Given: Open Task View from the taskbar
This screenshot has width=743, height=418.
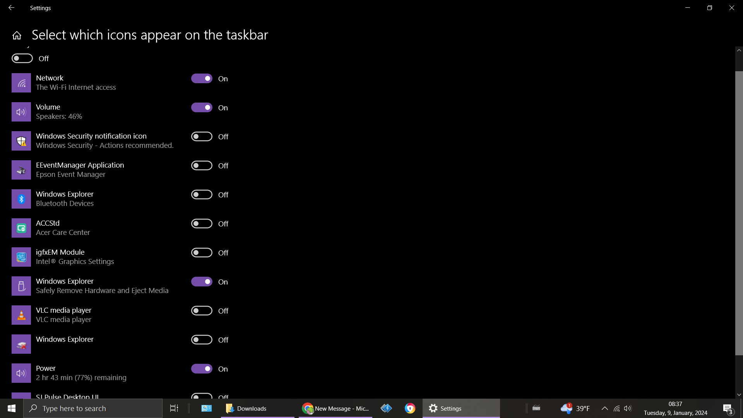Looking at the screenshot, I should (174, 408).
